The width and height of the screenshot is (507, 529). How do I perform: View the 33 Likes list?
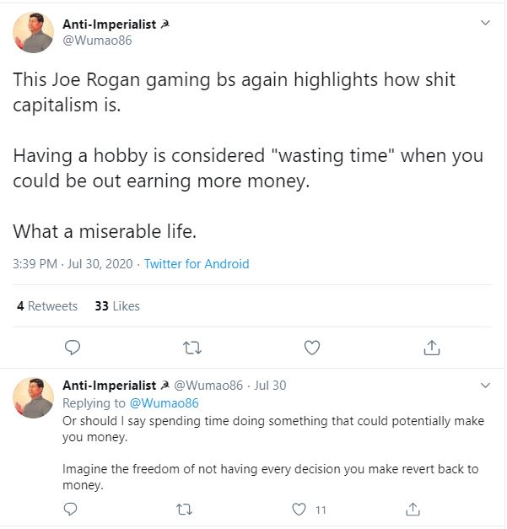coord(117,306)
